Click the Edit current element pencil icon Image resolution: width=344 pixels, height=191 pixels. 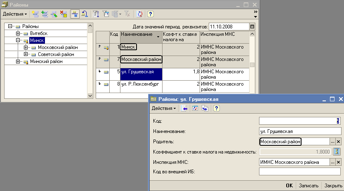coord(54,14)
